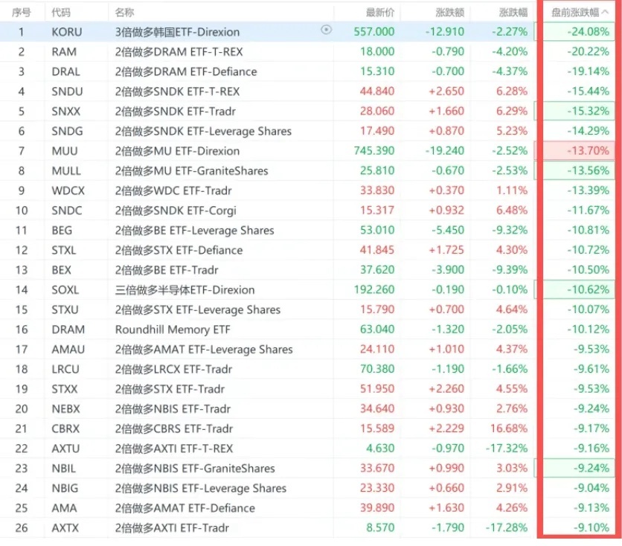Open 2倍做多LRCX ETF-Tradr name
The height and width of the screenshot is (546, 622).
click(x=173, y=369)
